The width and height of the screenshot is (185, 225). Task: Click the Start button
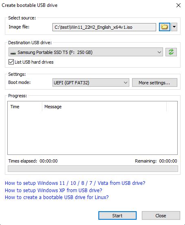click(x=118, y=216)
